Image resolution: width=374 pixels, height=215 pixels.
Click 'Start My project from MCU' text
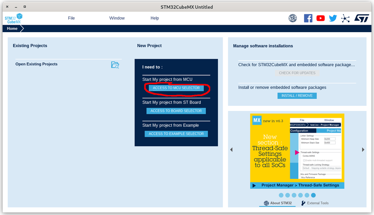coord(167,80)
